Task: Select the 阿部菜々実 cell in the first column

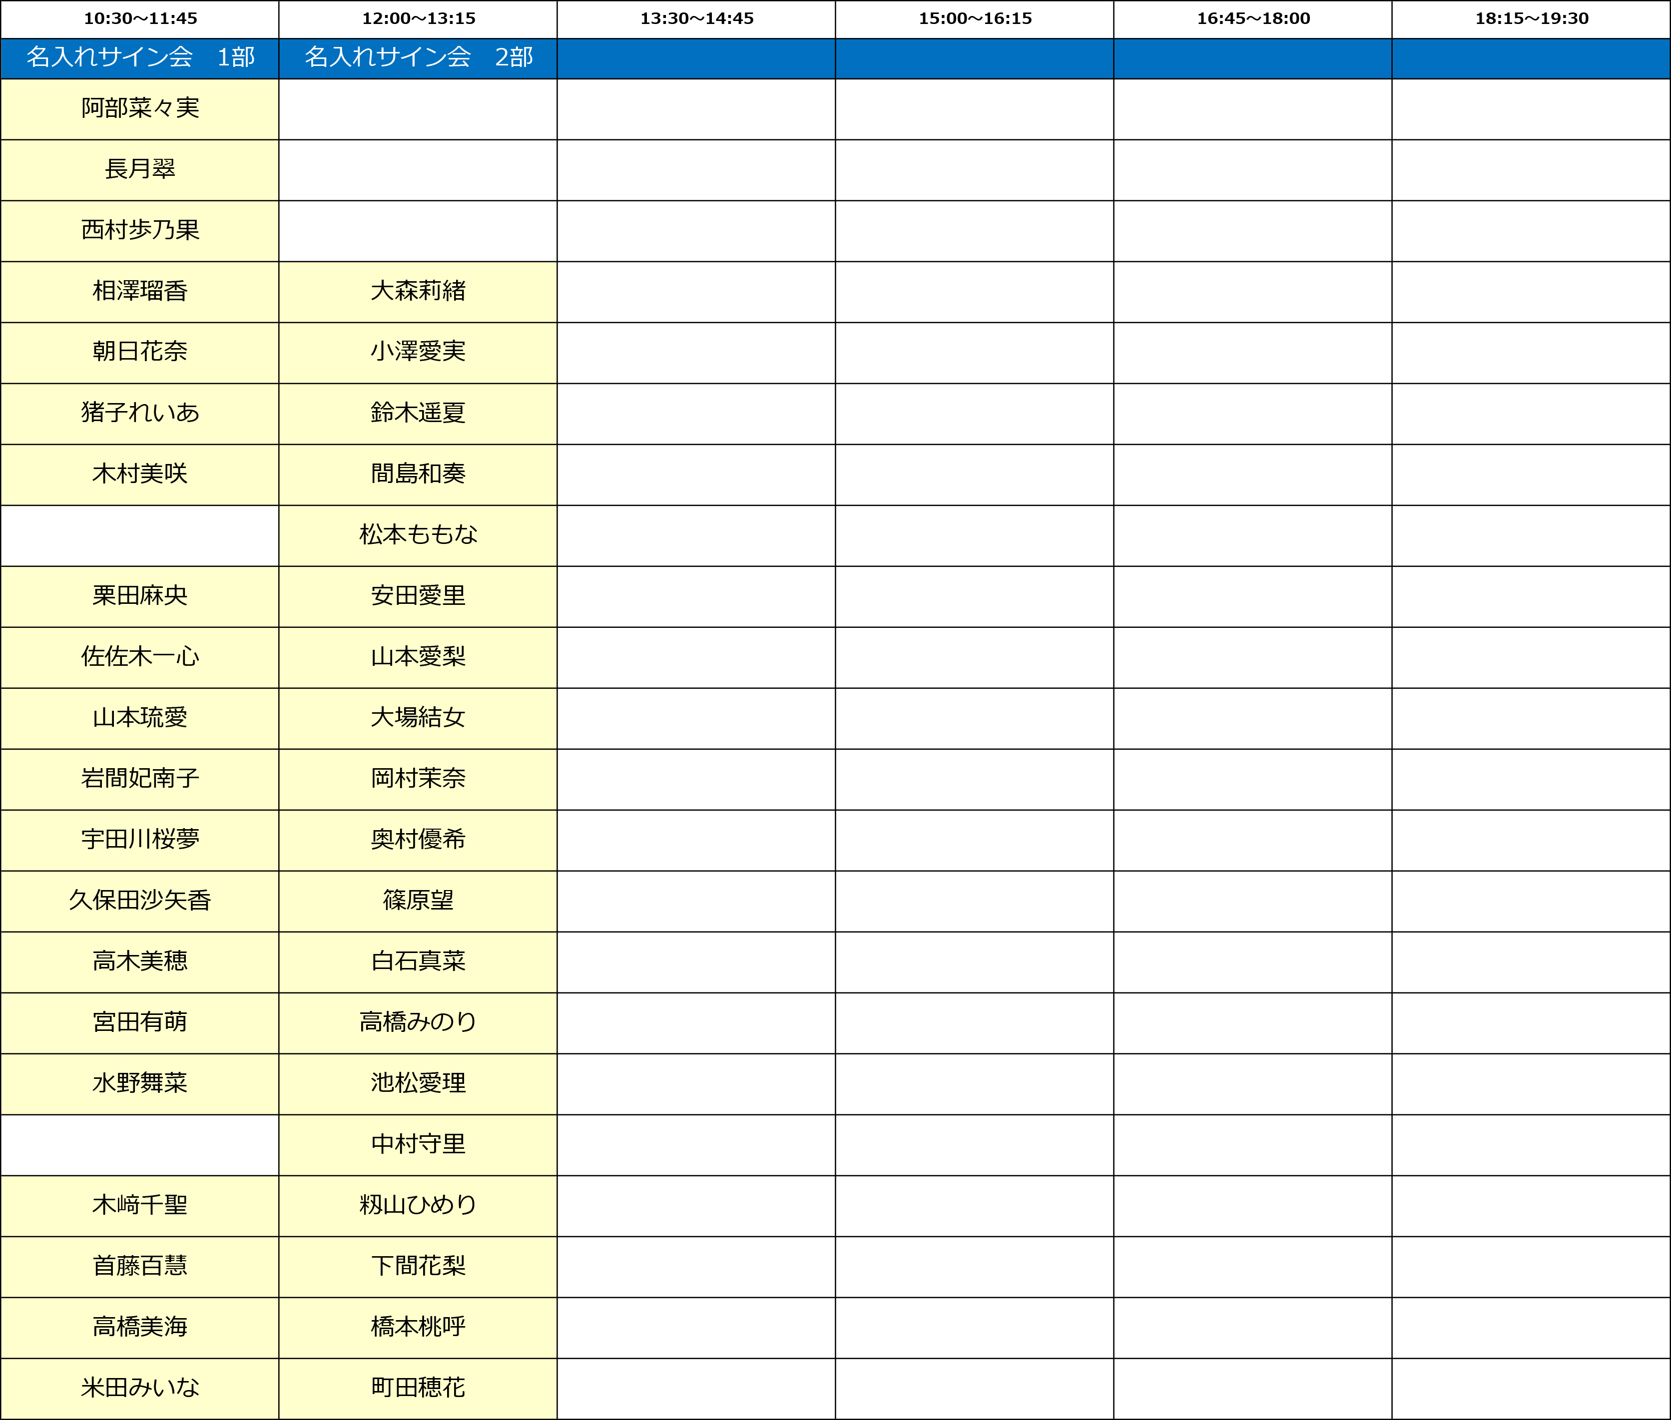Action: 138,109
